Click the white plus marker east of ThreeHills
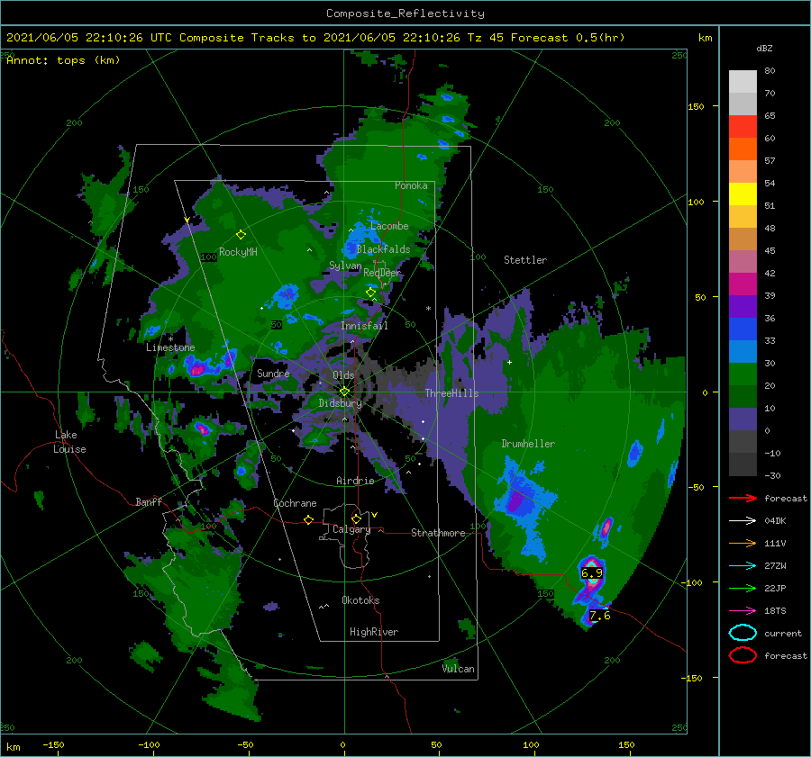This screenshot has height=757, width=811. 509,362
